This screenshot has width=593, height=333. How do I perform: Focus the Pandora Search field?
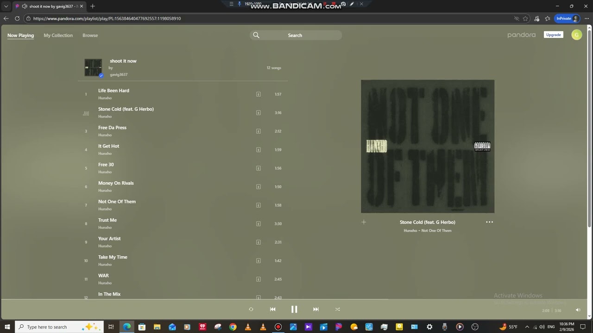[296, 35]
